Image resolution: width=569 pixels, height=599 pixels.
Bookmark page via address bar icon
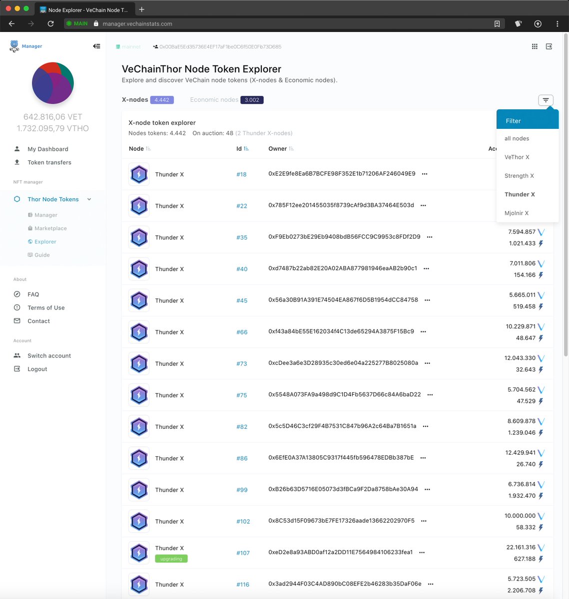pyautogui.click(x=497, y=23)
